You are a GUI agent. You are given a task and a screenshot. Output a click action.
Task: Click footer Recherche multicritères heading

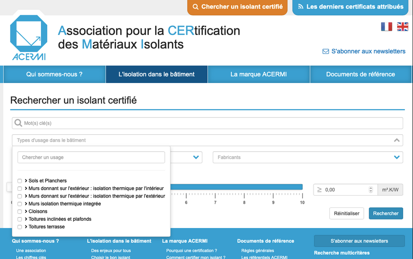341,253
